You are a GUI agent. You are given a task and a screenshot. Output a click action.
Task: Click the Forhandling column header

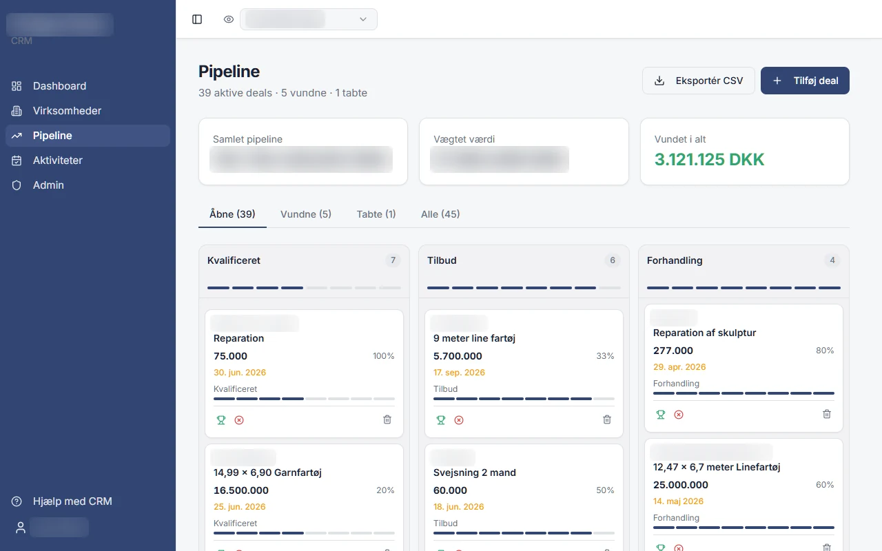tap(675, 260)
